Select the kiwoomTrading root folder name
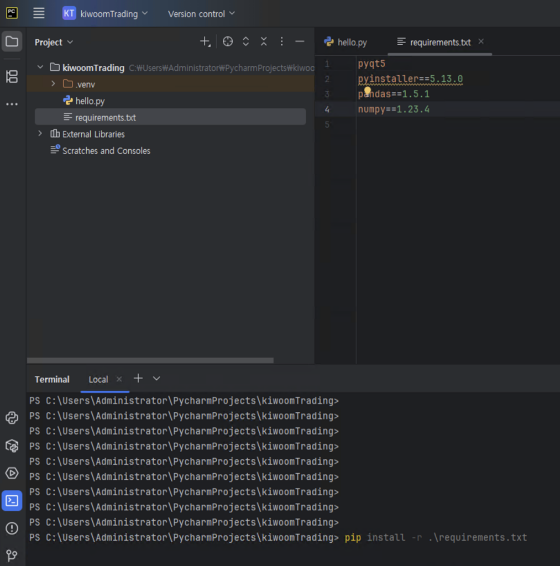This screenshot has height=566, width=560. (93, 68)
